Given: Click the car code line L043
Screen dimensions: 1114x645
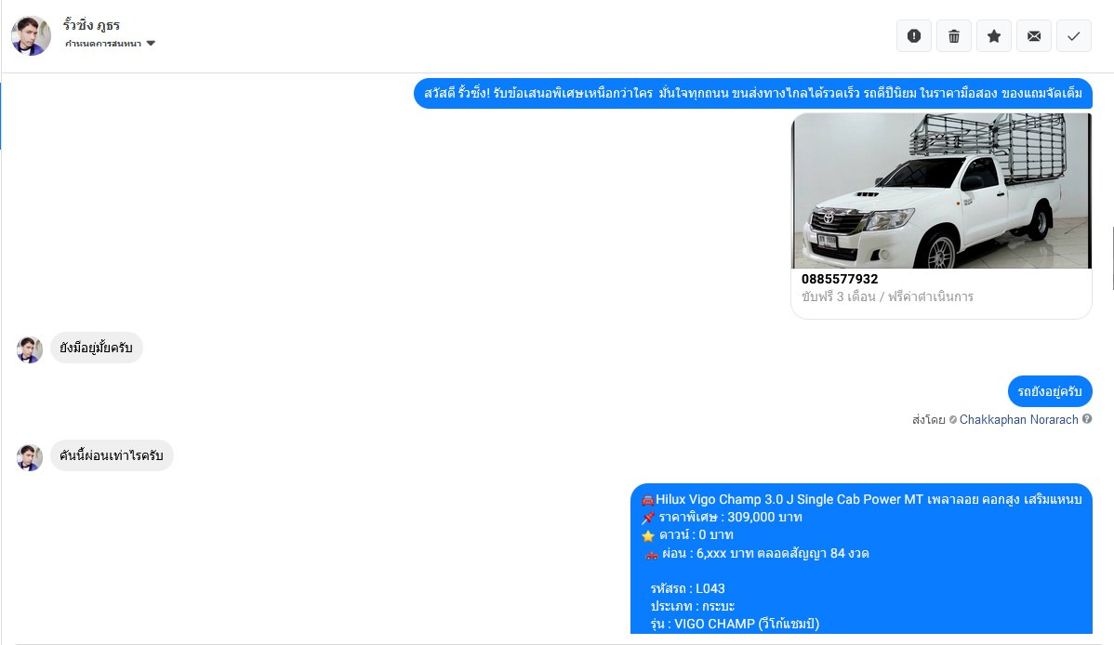Looking at the screenshot, I should [688, 588].
